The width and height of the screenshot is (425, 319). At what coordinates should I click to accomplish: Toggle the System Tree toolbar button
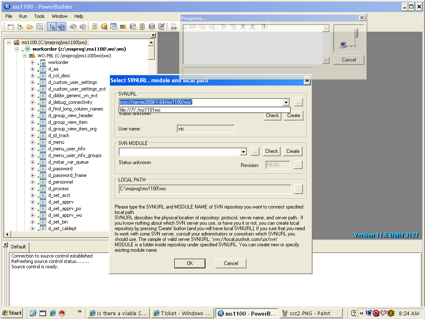point(51,27)
